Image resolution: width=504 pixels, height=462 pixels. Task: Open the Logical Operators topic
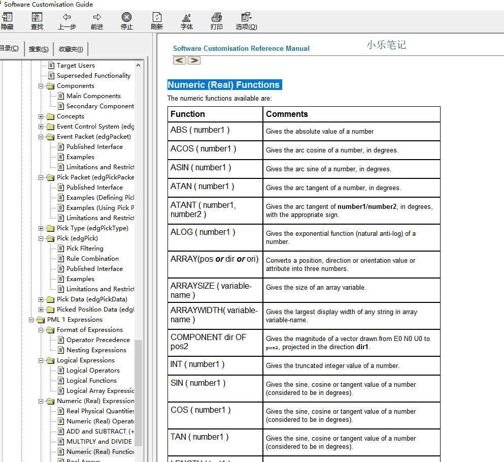93,371
